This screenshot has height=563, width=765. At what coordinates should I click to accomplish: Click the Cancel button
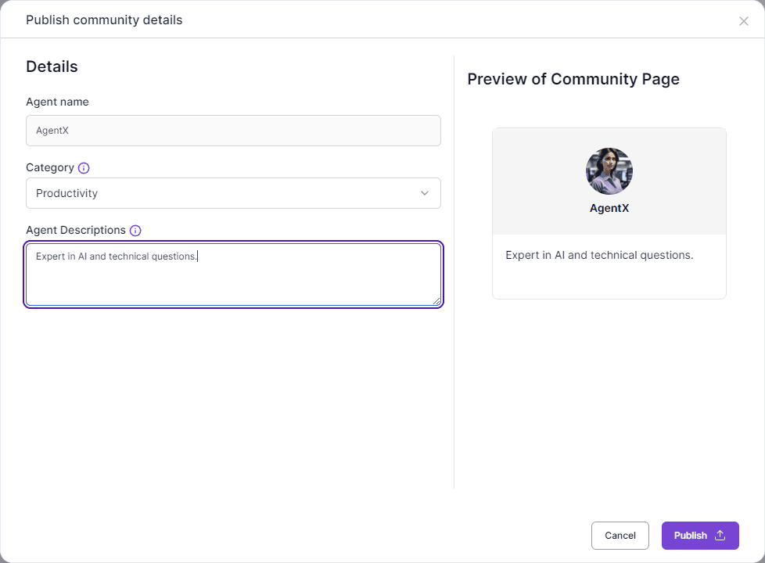[x=620, y=536]
